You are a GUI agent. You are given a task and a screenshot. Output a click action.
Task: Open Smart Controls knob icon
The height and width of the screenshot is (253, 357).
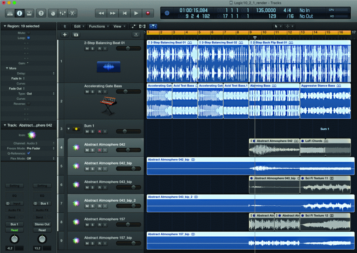(x=53, y=13)
